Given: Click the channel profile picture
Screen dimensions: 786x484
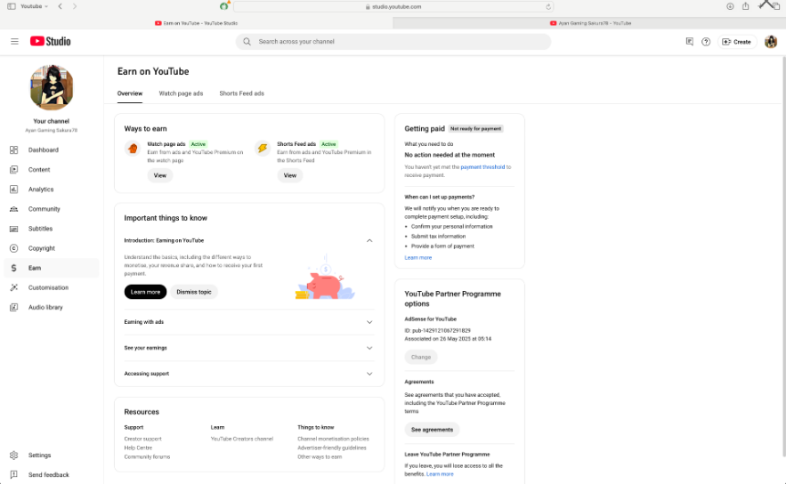Looking at the screenshot, I should [52, 87].
